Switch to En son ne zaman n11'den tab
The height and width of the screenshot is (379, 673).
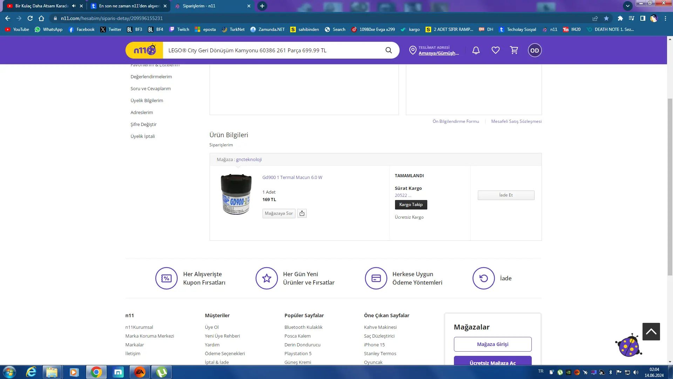pos(129,6)
